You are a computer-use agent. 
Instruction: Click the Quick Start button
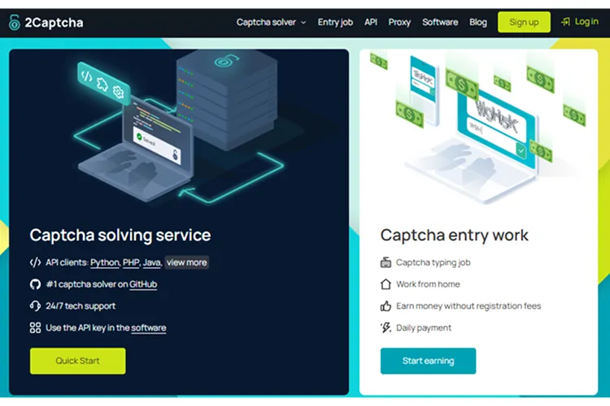point(78,361)
